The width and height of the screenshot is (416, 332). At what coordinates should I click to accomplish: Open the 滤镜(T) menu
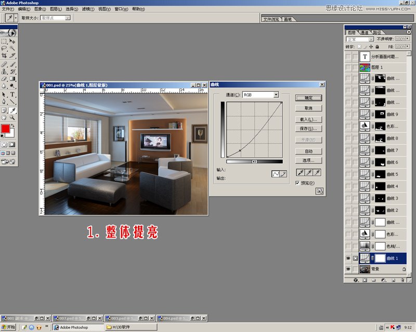click(x=88, y=9)
